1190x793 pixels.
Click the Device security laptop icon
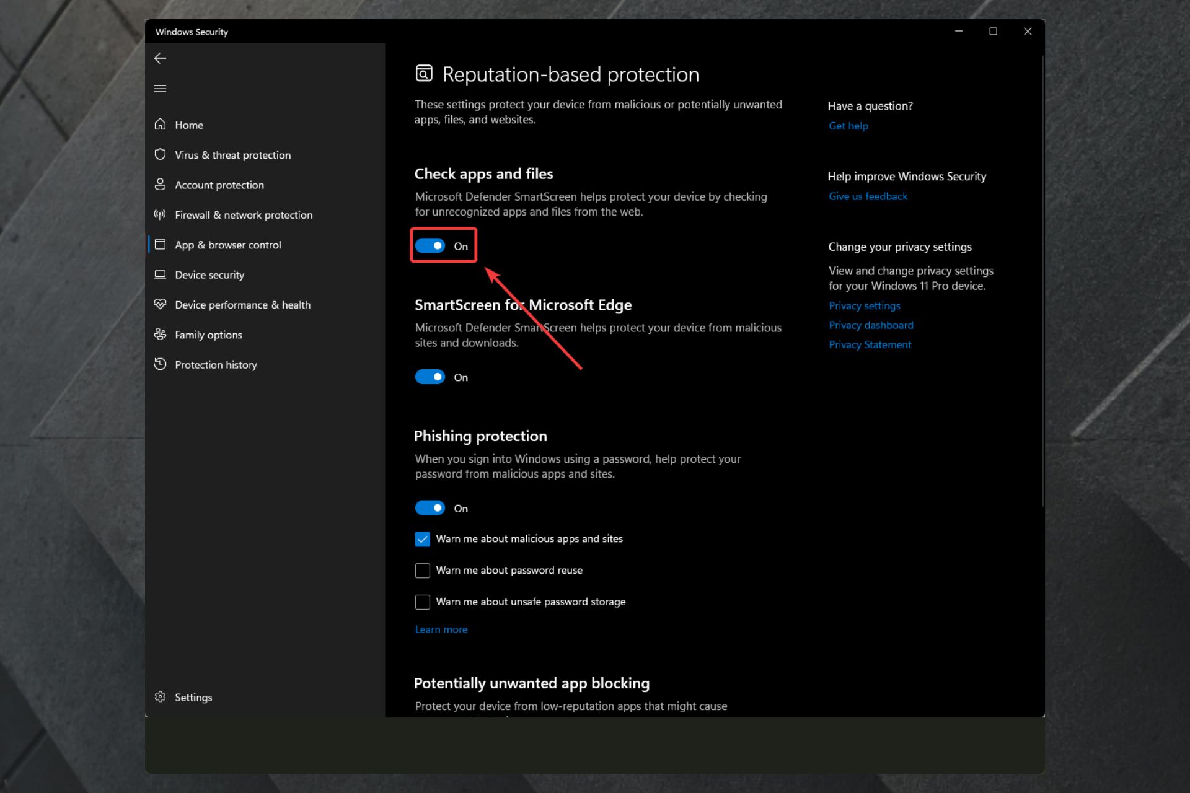(160, 274)
